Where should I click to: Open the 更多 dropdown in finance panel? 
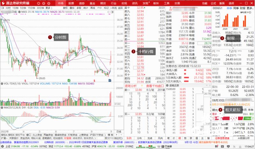click(x=250, y=8)
